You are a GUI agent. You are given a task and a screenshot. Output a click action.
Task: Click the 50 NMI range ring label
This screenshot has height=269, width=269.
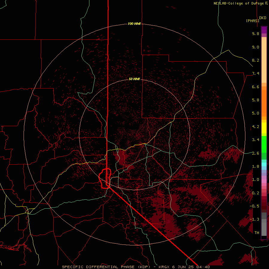point(134,79)
